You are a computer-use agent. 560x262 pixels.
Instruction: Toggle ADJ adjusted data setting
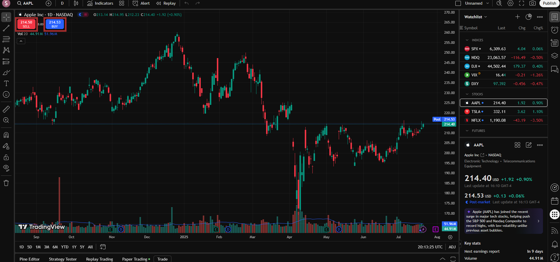point(452,247)
